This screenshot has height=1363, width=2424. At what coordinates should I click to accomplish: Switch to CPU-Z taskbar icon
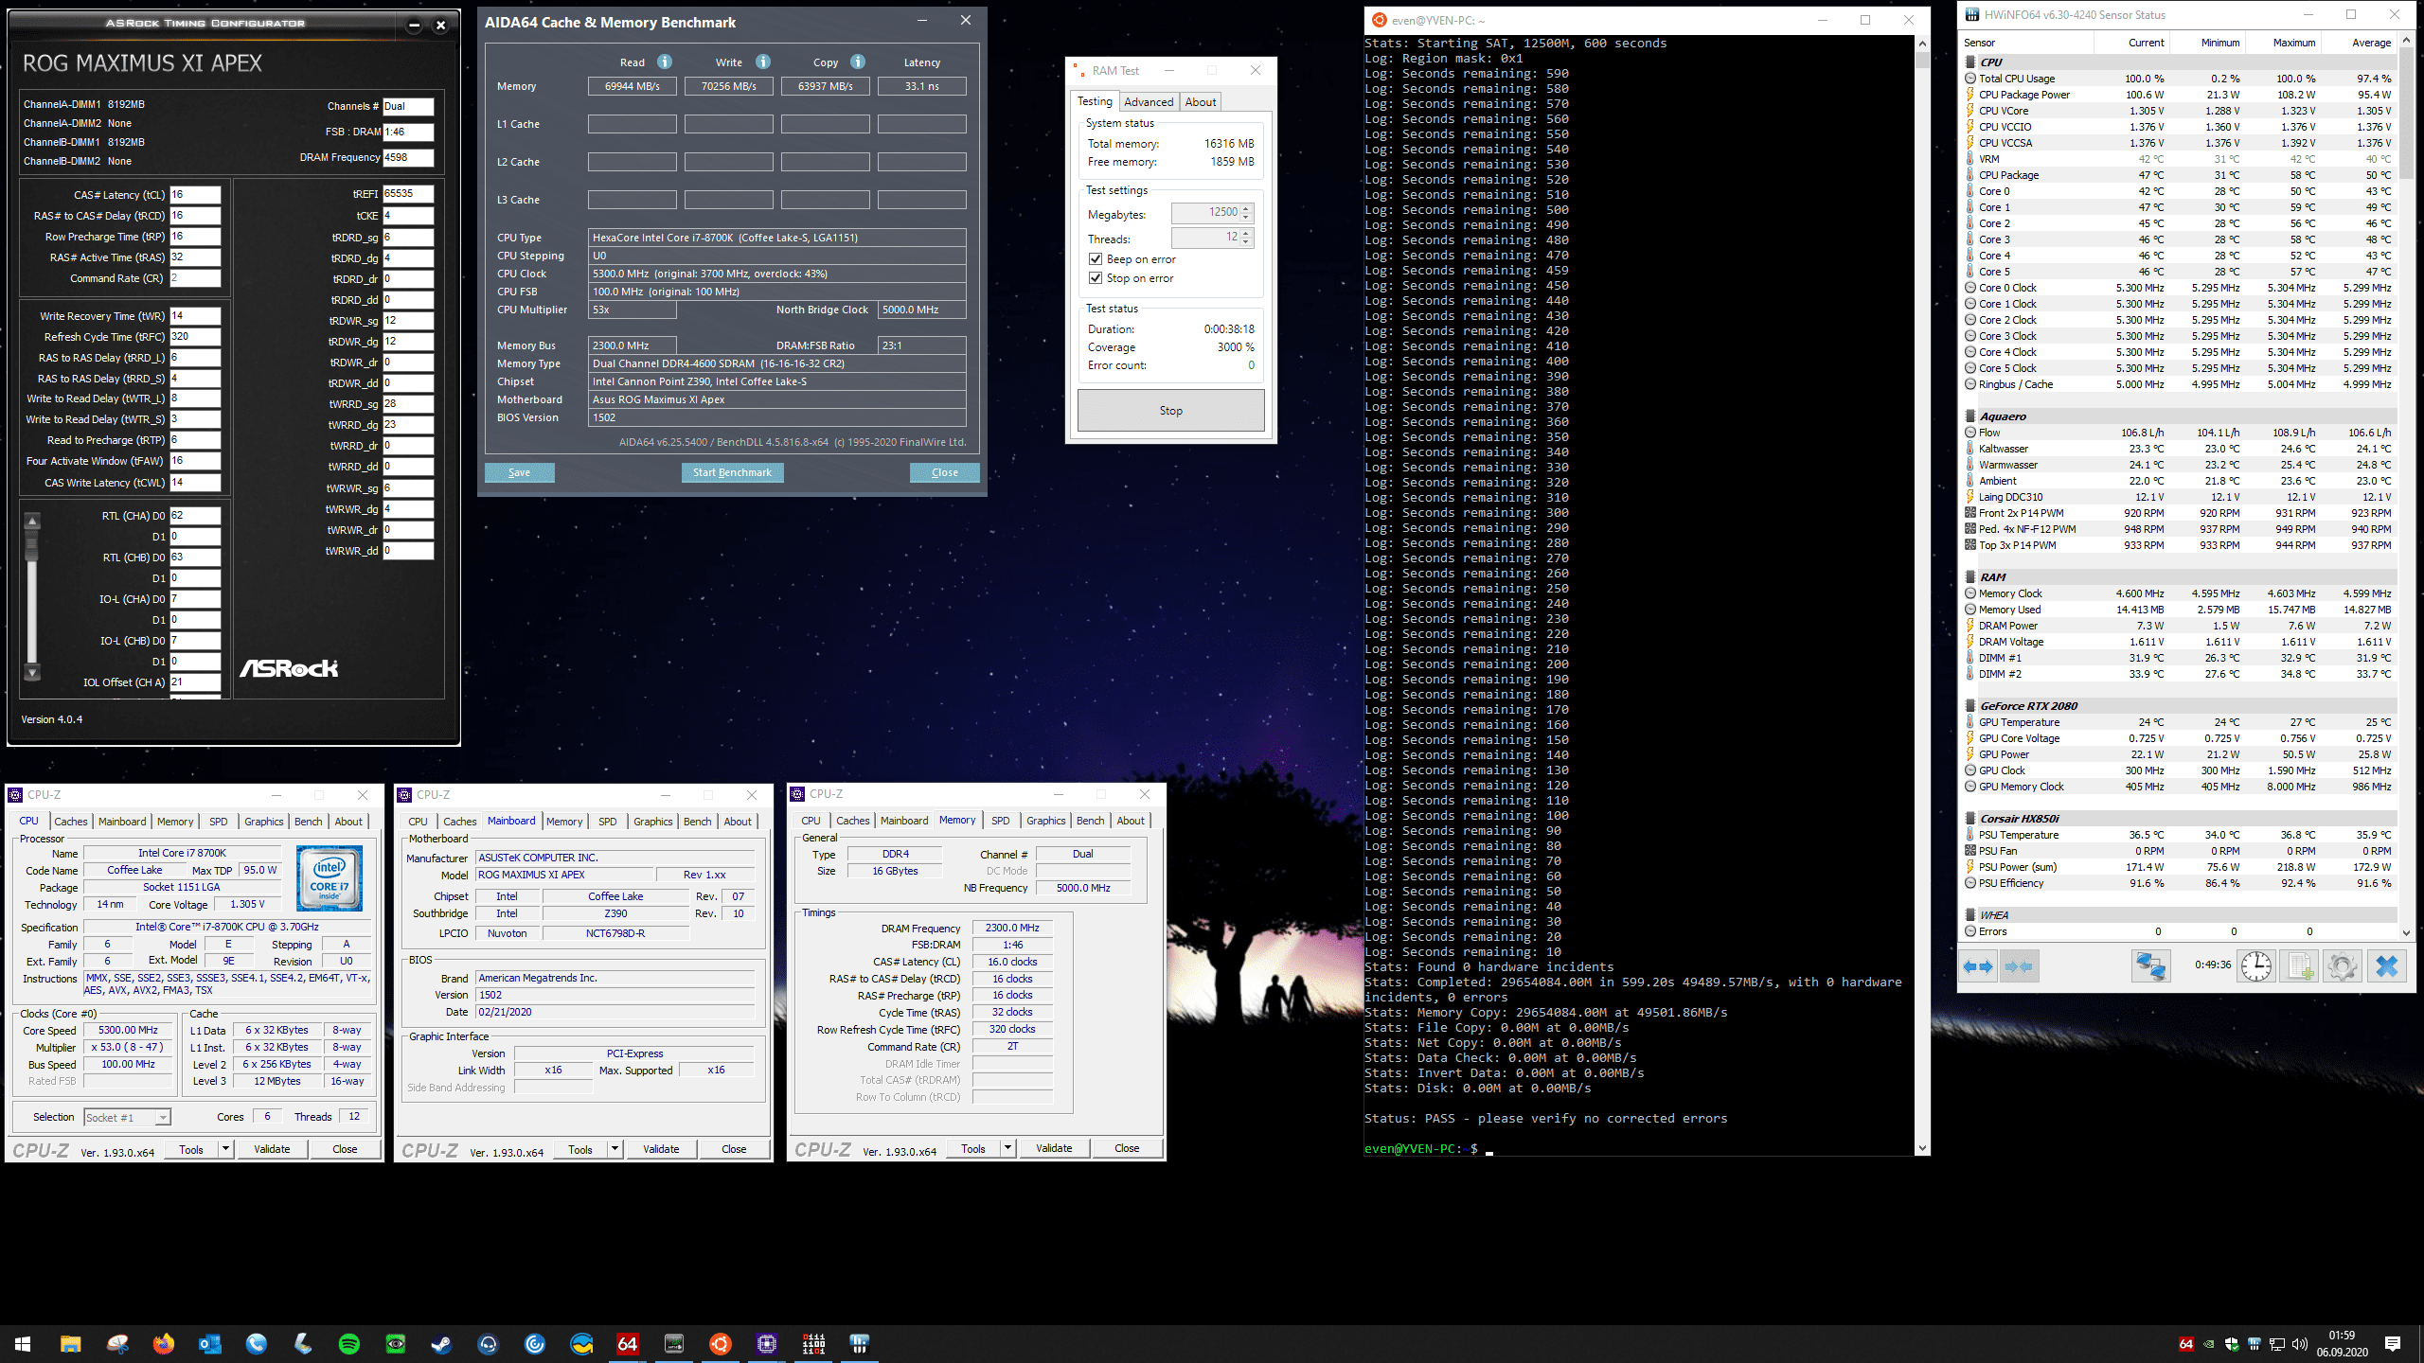[767, 1344]
